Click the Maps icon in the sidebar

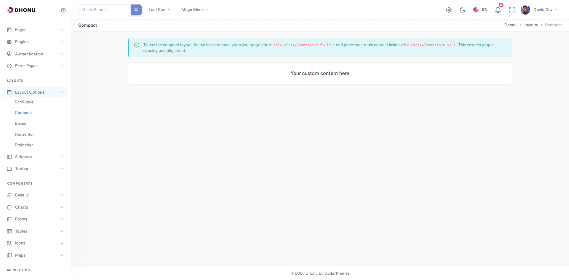coord(9,255)
